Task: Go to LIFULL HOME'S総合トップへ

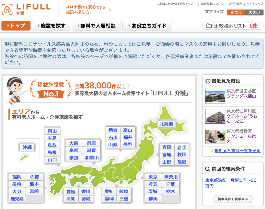Action: click(x=177, y=4)
